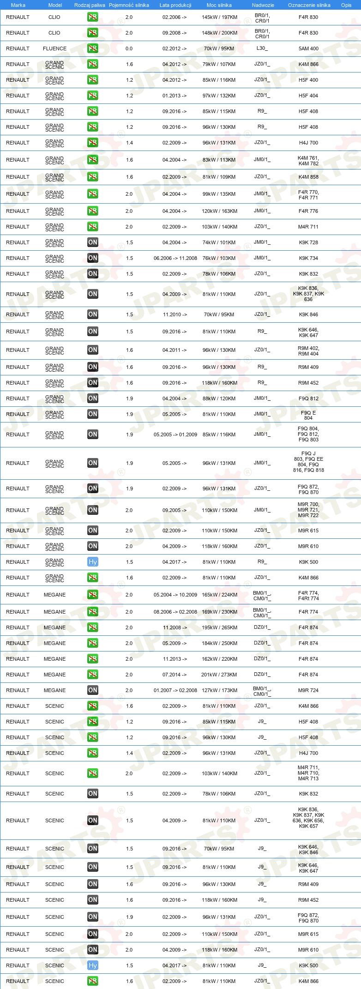Select the FLUENCE model cell
Viewport: 361px width, 989px height.
pyautogui.click(x=54, y=48)
